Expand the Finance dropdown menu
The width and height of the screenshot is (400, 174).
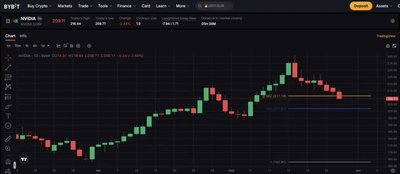[126, 6]
